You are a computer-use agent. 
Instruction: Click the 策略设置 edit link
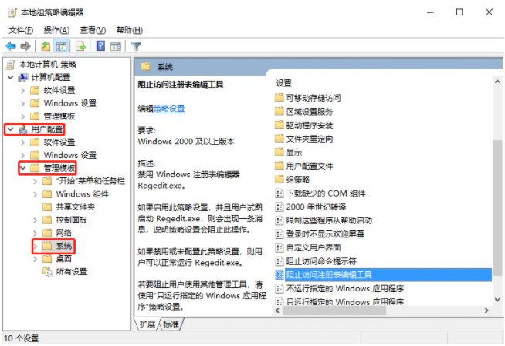[x=169, y=109]
